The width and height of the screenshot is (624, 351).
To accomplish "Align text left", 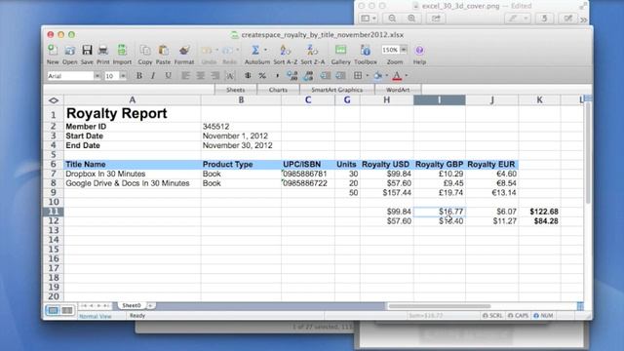I will coord(185,76).
